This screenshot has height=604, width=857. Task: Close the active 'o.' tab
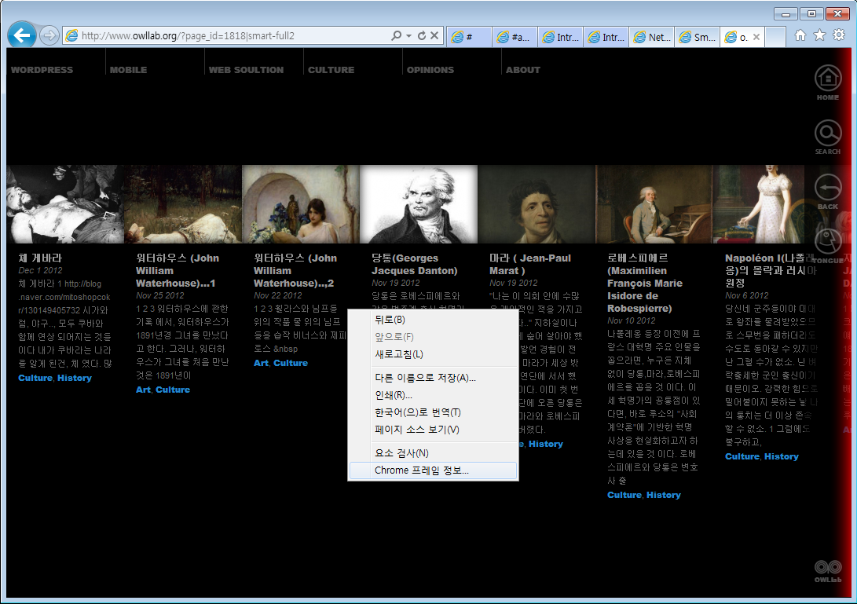tap(756, 37)
